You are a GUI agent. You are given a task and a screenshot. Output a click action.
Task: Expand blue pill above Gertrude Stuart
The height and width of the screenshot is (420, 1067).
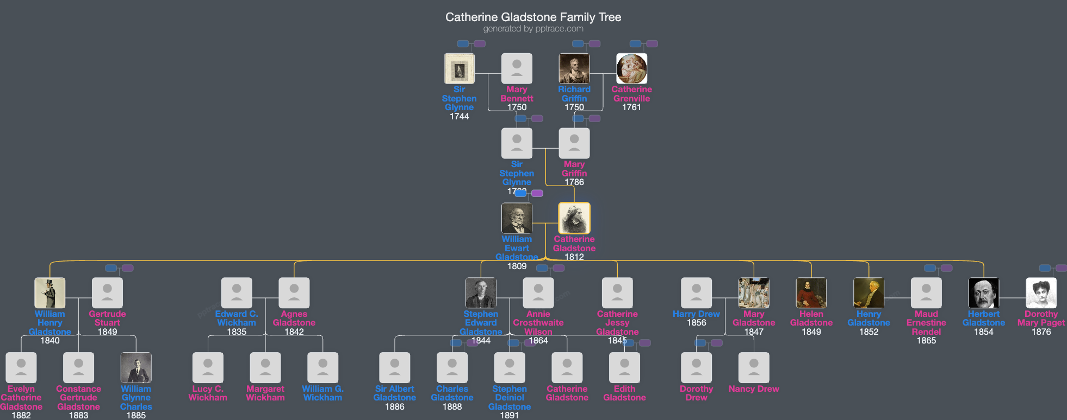click(x=111, y=268)
